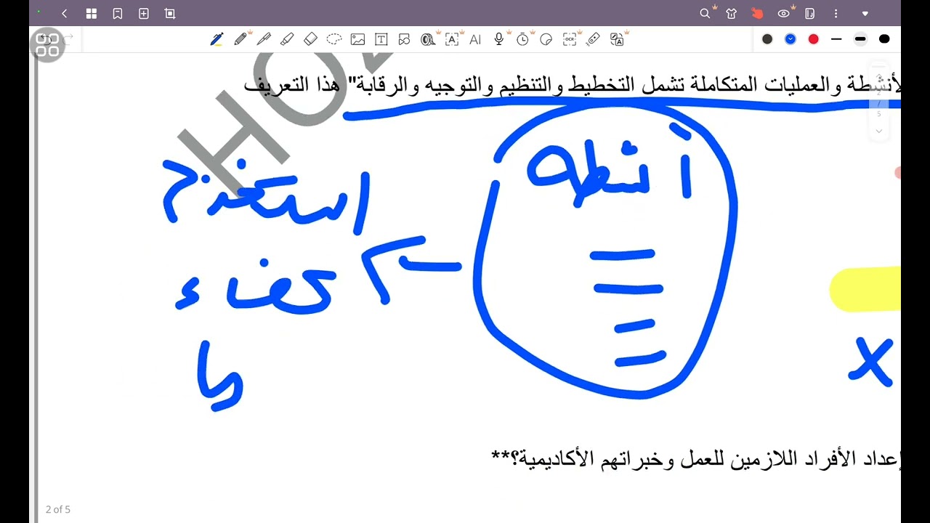Toggle the eye view mode

tap(783, 13)
